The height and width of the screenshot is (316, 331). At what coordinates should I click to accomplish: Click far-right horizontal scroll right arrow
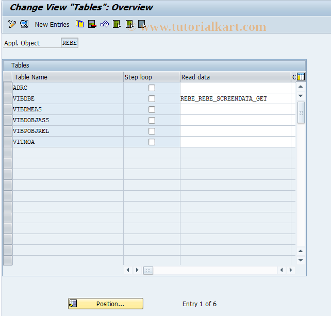click(x=291, y=270)
